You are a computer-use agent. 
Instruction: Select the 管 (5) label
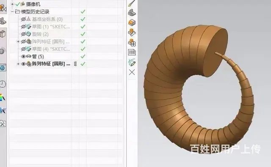point(38,56)
